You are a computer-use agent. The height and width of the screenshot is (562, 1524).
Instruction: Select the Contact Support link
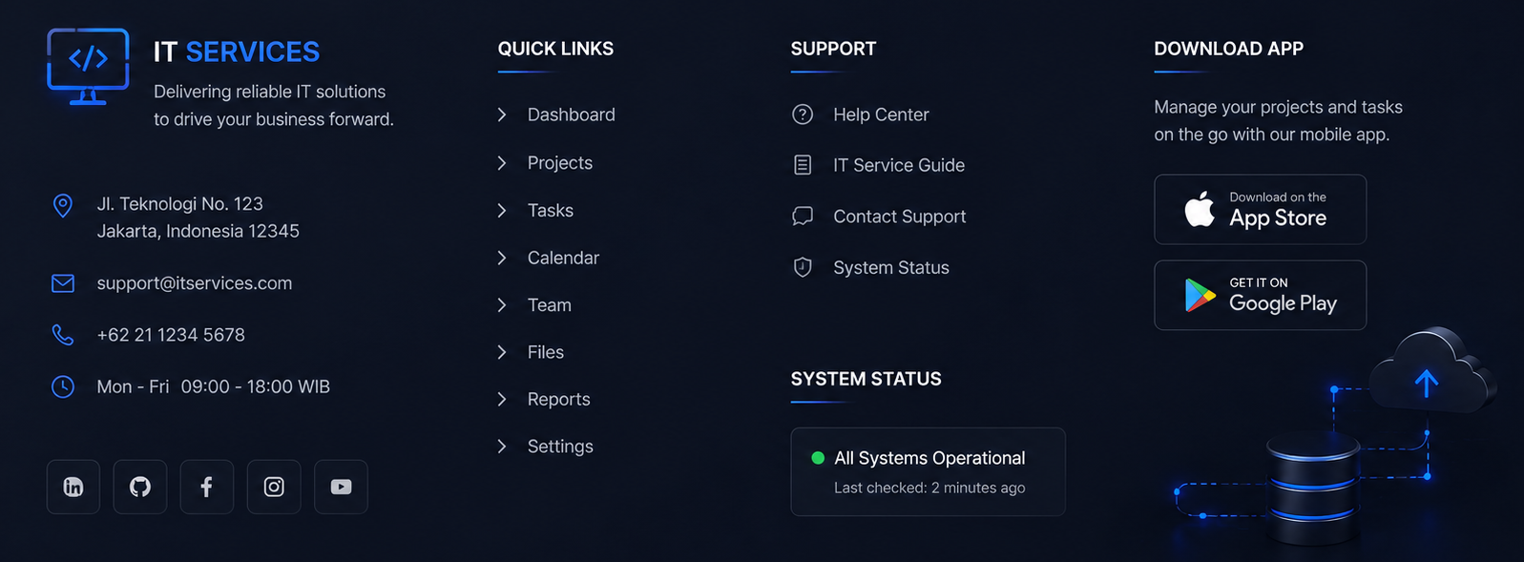click(x=899, y=217)
